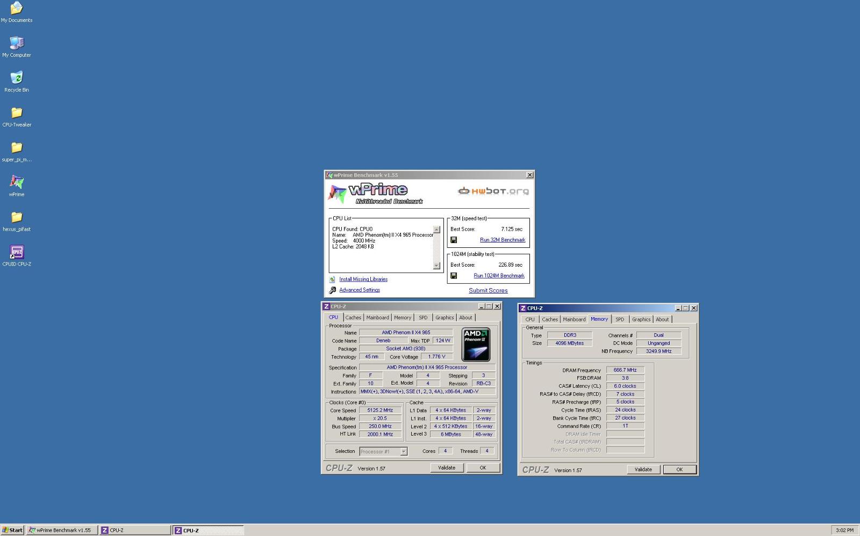Click CPU List scrollbar down arrow
This screenshot has width=860, height=536.
click(436, 266)
